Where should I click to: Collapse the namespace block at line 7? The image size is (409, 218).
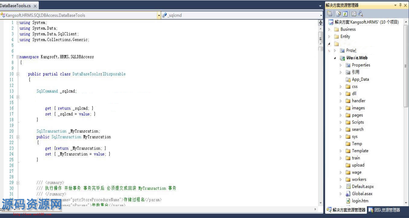18,57
